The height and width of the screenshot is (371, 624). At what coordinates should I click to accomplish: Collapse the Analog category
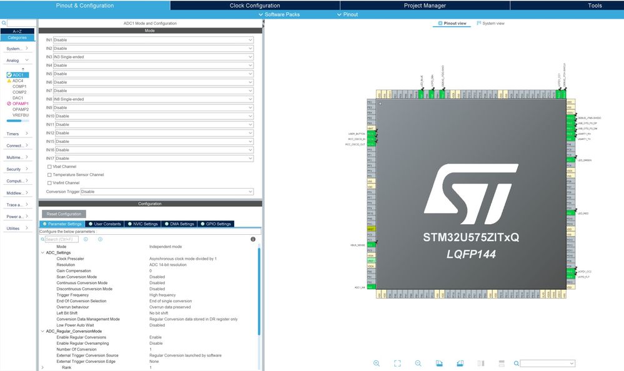point(17,61)
